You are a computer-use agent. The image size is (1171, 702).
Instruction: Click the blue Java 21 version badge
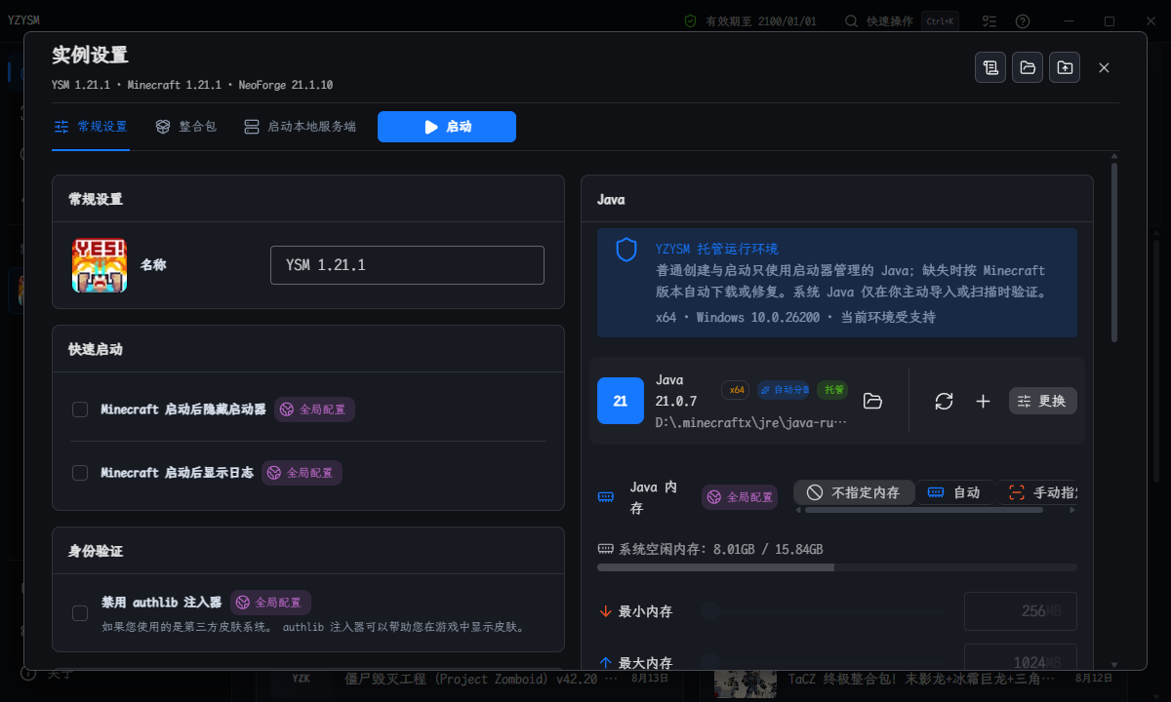(x=621, y=401)
